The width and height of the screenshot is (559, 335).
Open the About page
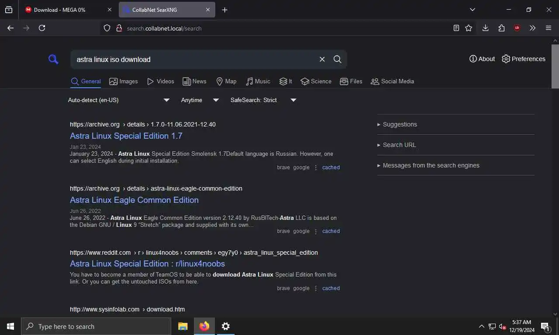coord(482,59)
